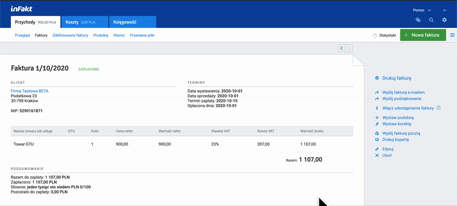
Task: Open the hamburger menu next to Nowa faktura
Action: point(452,35)
